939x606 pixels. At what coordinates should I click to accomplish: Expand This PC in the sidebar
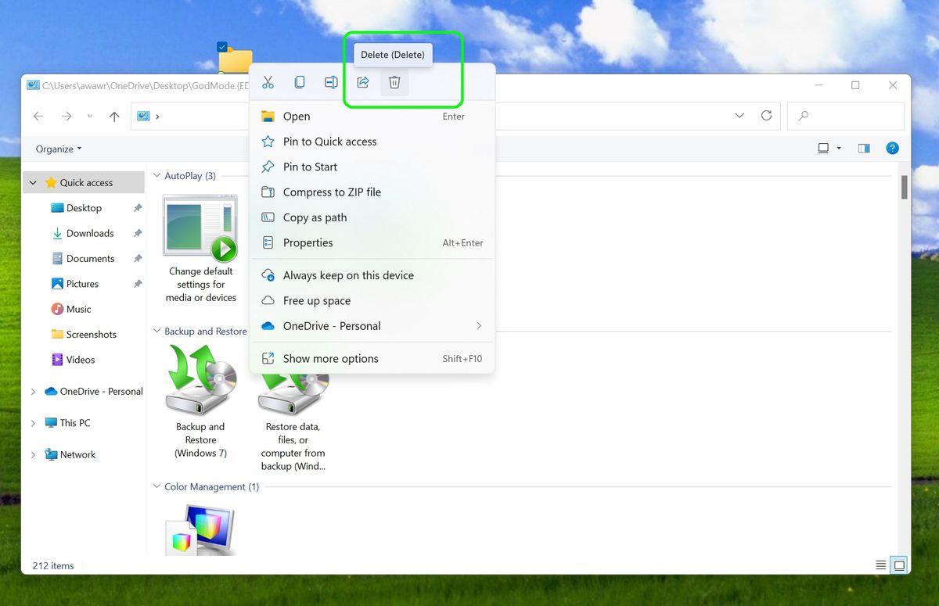32,422
